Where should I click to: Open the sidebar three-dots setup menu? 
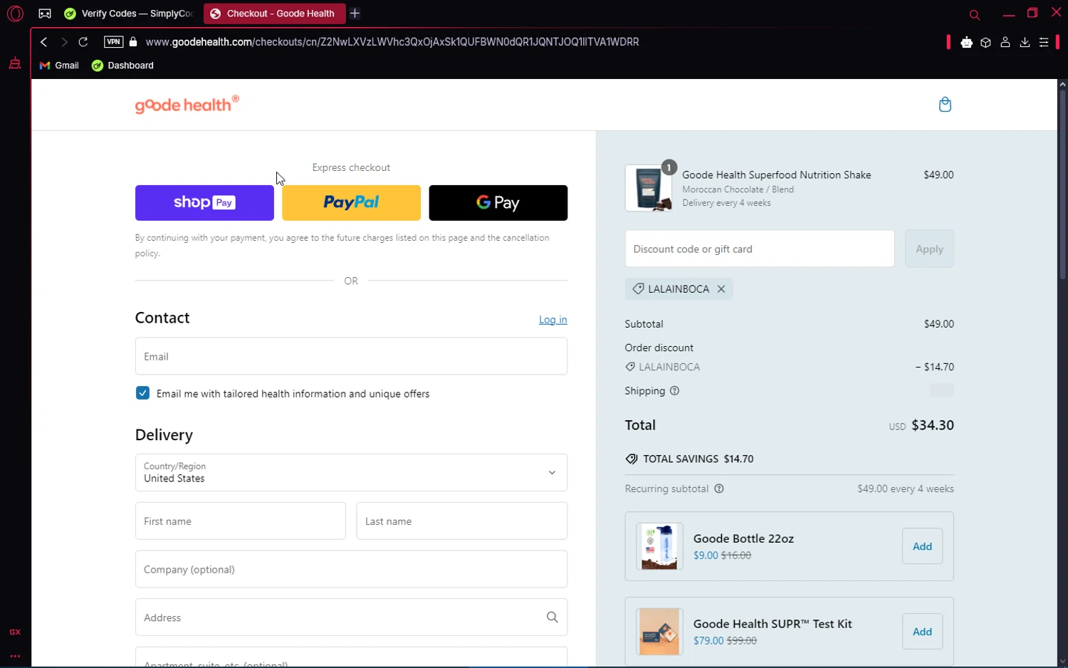click(15, 656)
